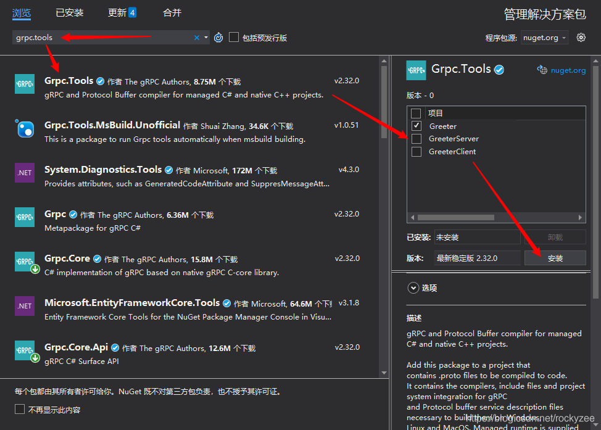601x430 pixels.
Task: Check the GreeterServer project checkbox
Action: [x=417, y=138]
